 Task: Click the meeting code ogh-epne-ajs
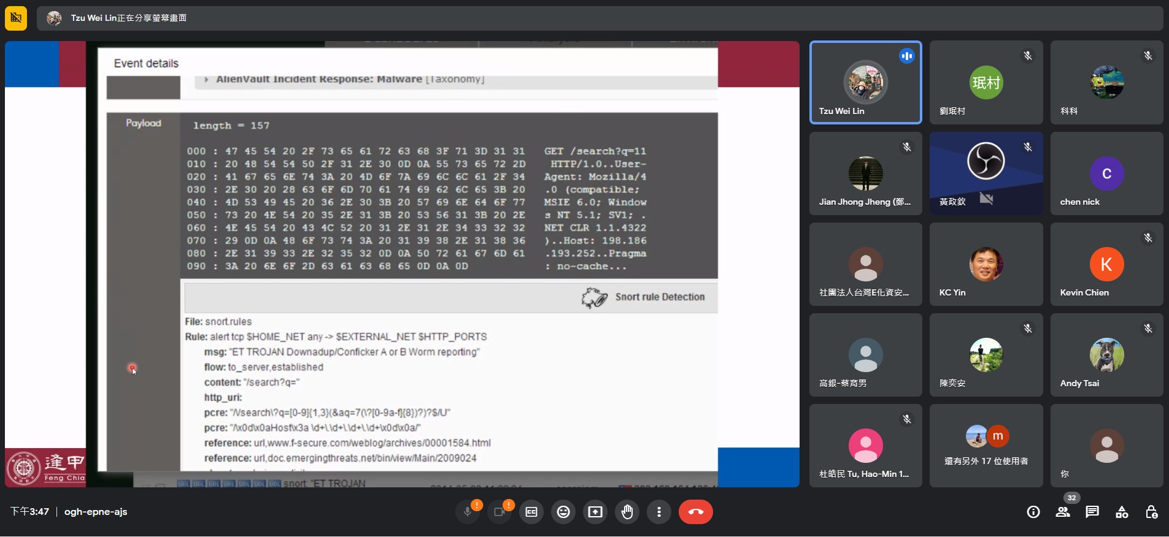point(96,512)
